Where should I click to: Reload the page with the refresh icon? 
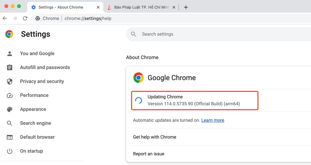pos(25,18)
